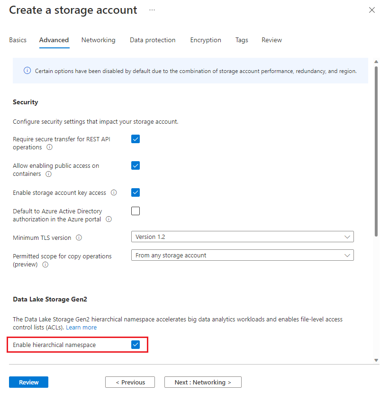Click the scrollbar down arrow
This screenshot has height=402, width=389.
point(376,360)
